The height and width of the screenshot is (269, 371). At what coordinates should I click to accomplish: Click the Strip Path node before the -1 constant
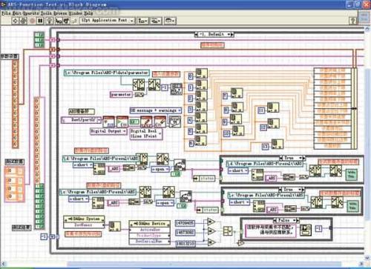[154, 85]
